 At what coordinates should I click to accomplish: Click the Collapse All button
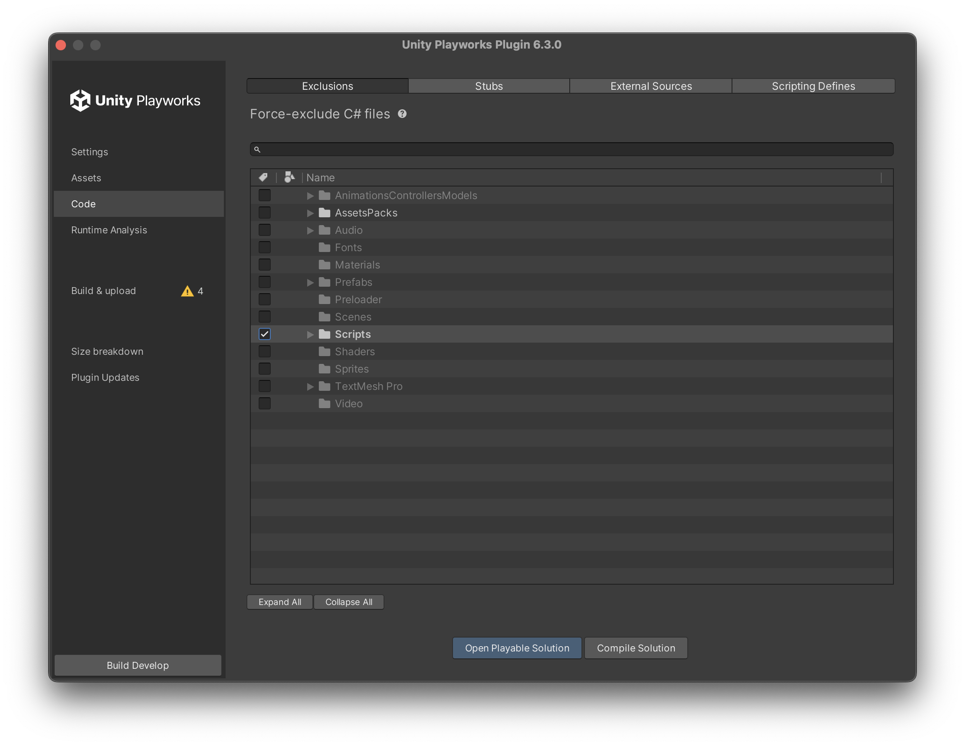tap(348, 602)
